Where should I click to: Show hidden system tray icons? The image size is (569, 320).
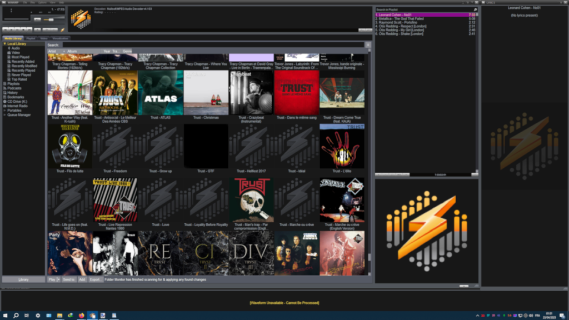click(477, 316)
